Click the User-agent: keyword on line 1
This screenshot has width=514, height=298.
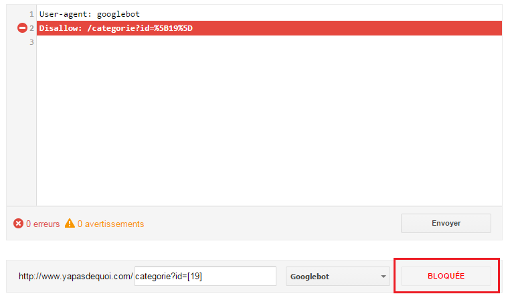click(66, 14)
